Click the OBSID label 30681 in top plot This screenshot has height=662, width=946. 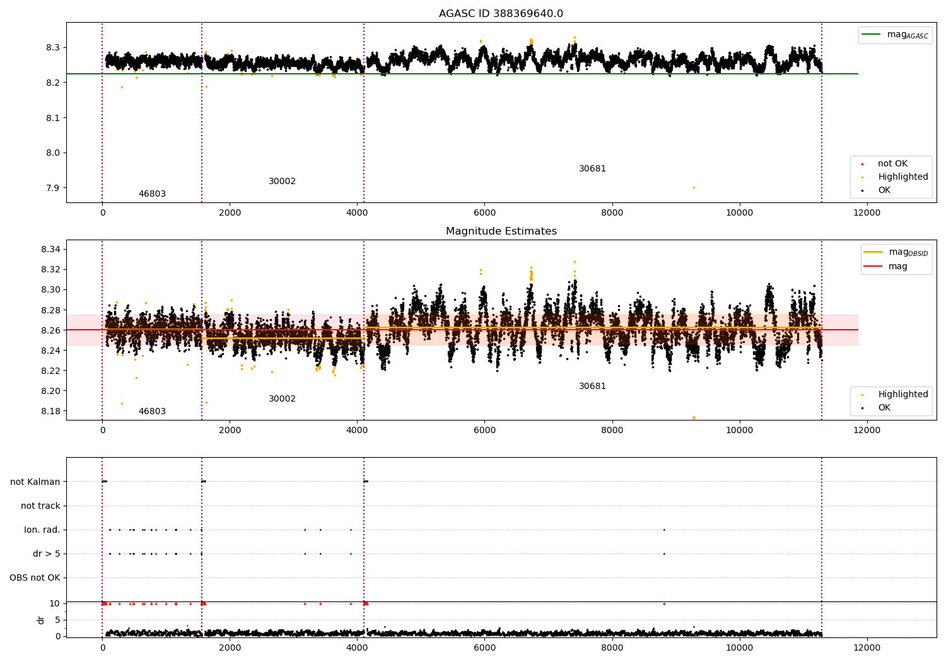592,169
